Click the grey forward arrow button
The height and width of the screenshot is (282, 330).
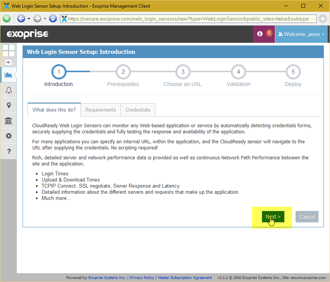[x=37, y=19]
